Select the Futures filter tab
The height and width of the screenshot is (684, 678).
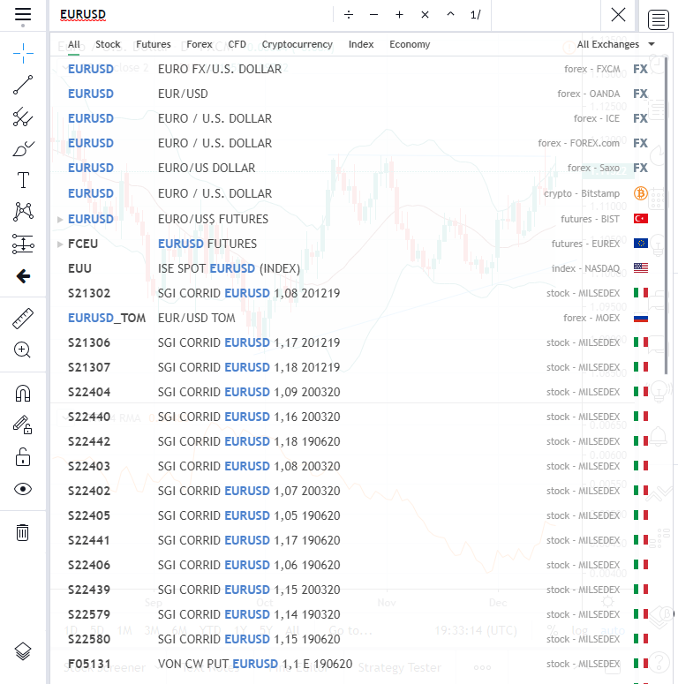153,44
